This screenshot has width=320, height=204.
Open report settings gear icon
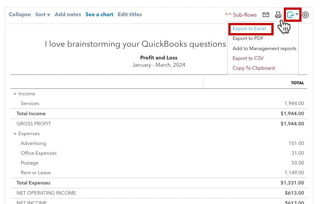click(x=305, y=15)
